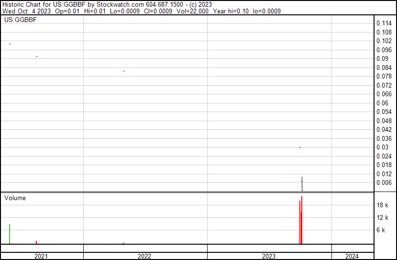397x260 pixels.
Task: Click the 0.102 price axis label
Action: tap(384, 41)
